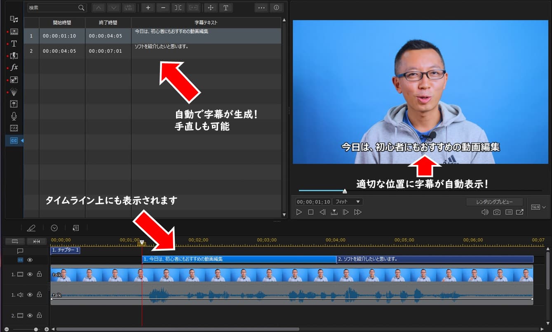Open the Chapter Room icon

point(14,128)
